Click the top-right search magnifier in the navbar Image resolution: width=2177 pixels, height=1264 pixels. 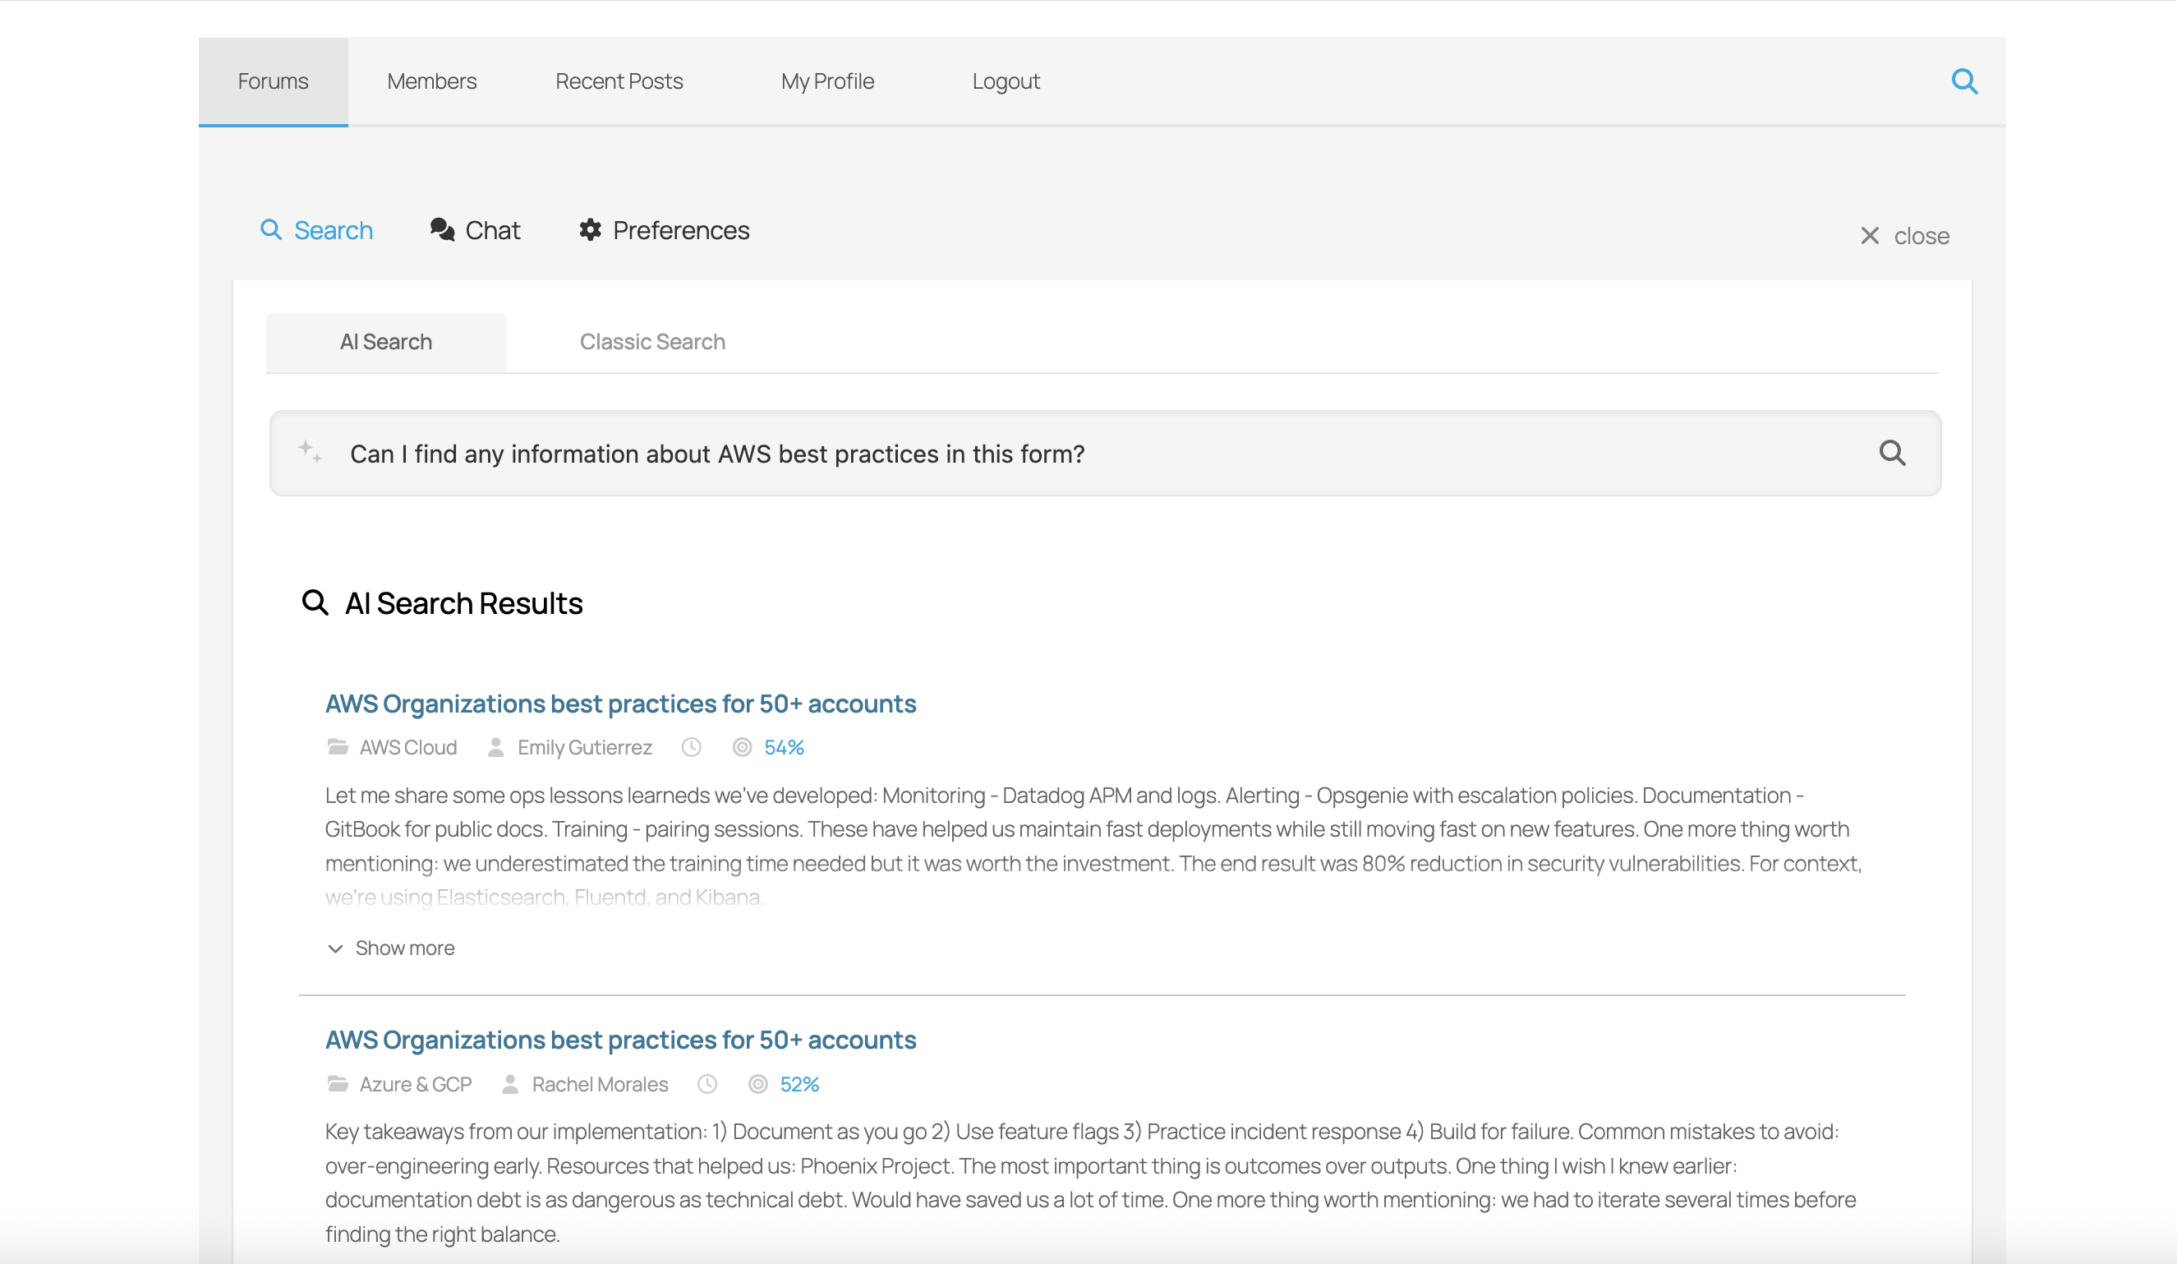(1965, 81)
